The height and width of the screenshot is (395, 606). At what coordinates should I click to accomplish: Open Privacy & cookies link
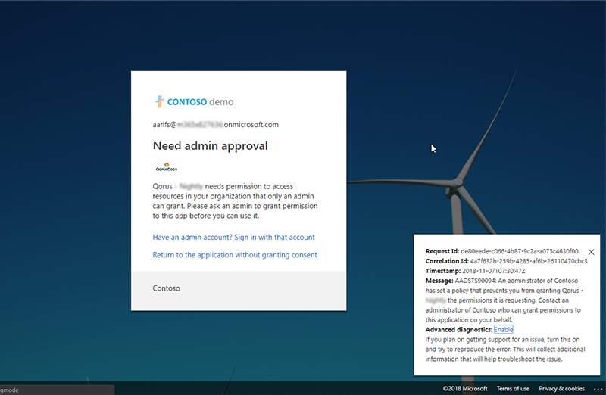point(561,389)
